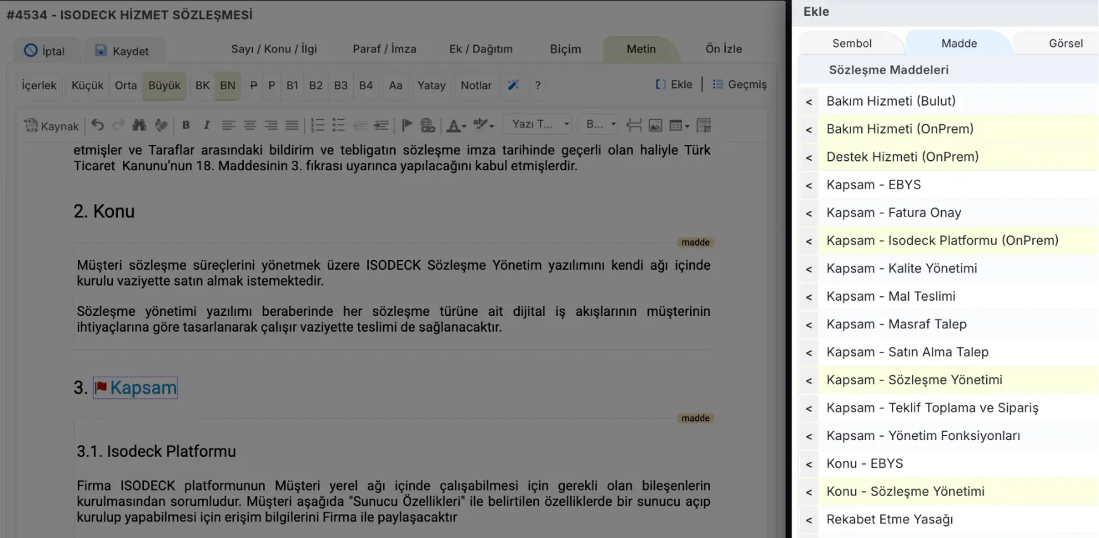Switch to the Görsel tab
Image resolution: width=1099 pixels, height=538 pixels.
click(x=1065, y=43)
